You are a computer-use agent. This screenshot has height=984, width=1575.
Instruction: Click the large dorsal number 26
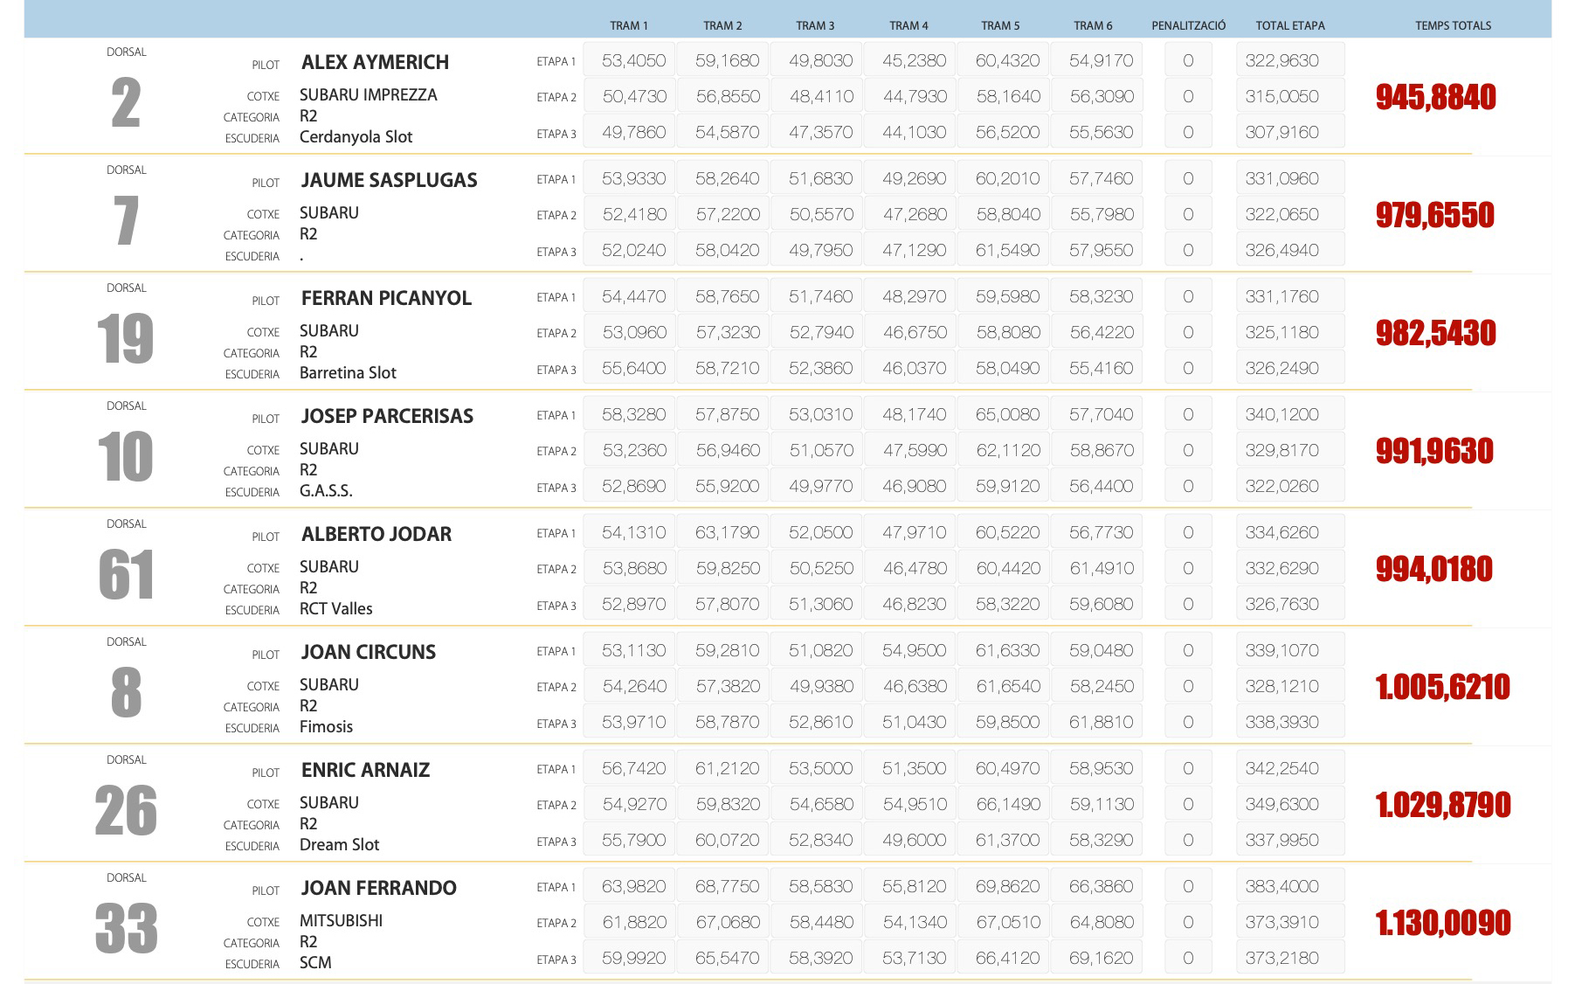(x=126, y=811)
